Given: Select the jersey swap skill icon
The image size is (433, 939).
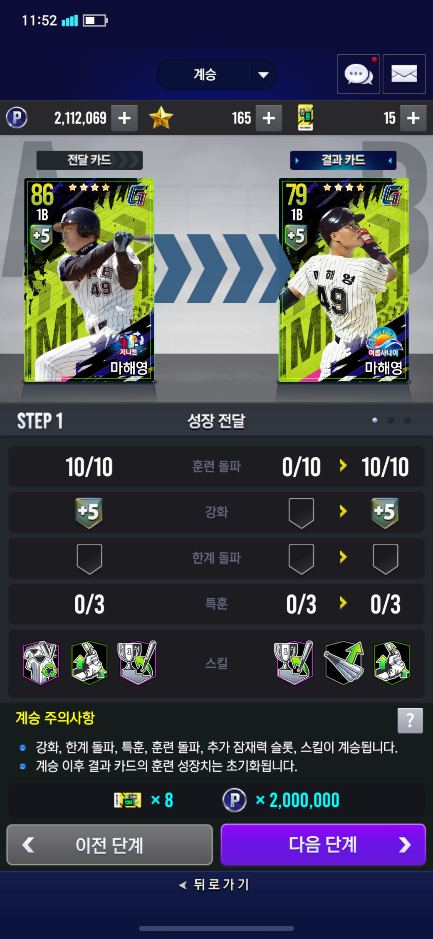Looking at the screenshot, I should 41,663.
